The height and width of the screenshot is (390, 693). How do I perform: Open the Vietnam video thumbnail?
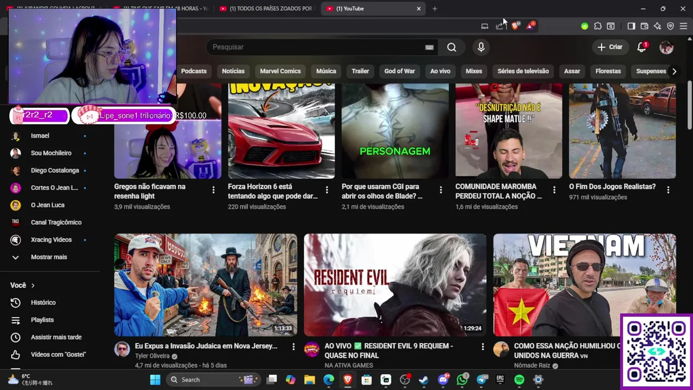pyautogui.click(x=585, y=285)
